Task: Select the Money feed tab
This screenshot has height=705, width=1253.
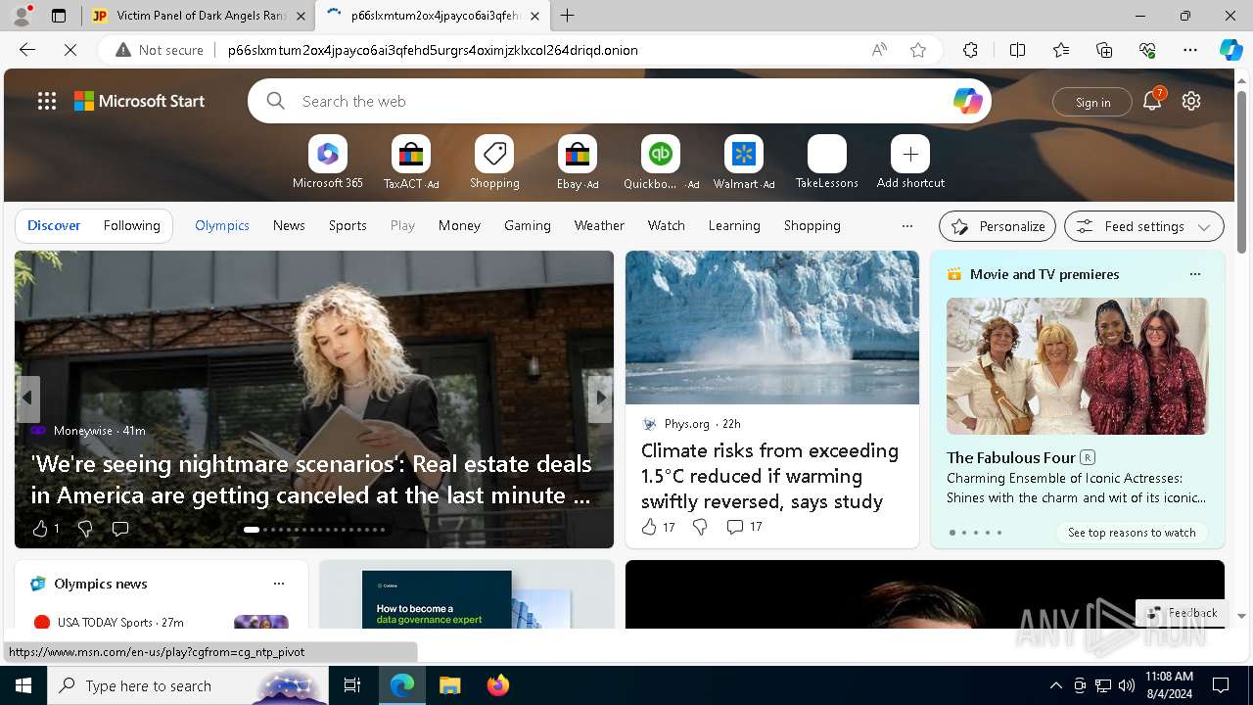Action: tap(459, 225)
